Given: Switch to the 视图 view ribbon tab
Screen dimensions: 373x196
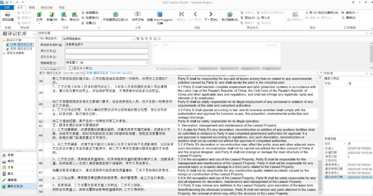Looking at the screenshot, I should (32, 8).
